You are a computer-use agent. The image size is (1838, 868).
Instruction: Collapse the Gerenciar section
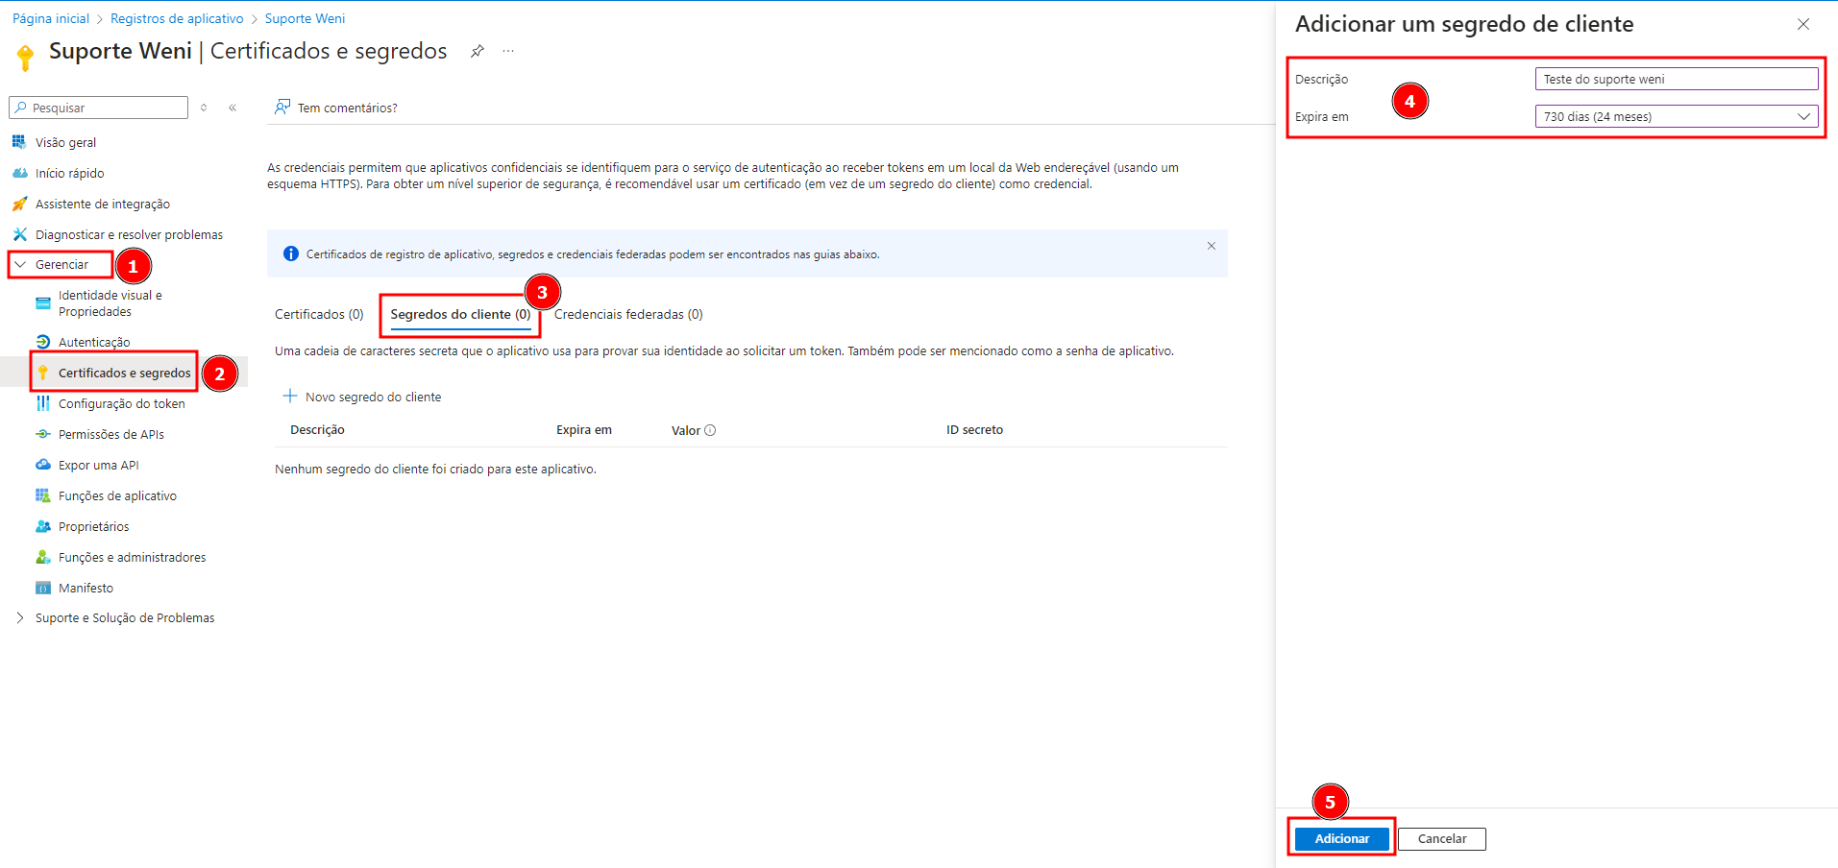[60, 263]
